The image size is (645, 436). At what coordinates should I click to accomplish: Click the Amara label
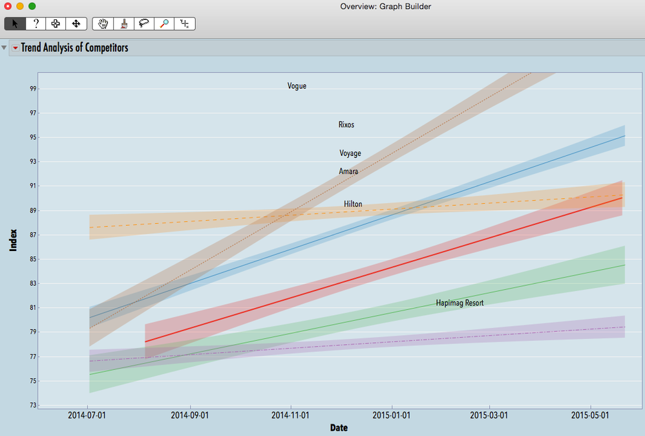[348, 171]
